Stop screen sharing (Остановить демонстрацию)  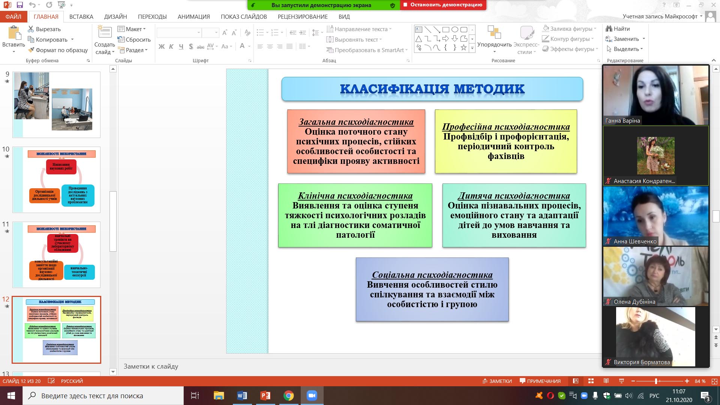(443, 5)
